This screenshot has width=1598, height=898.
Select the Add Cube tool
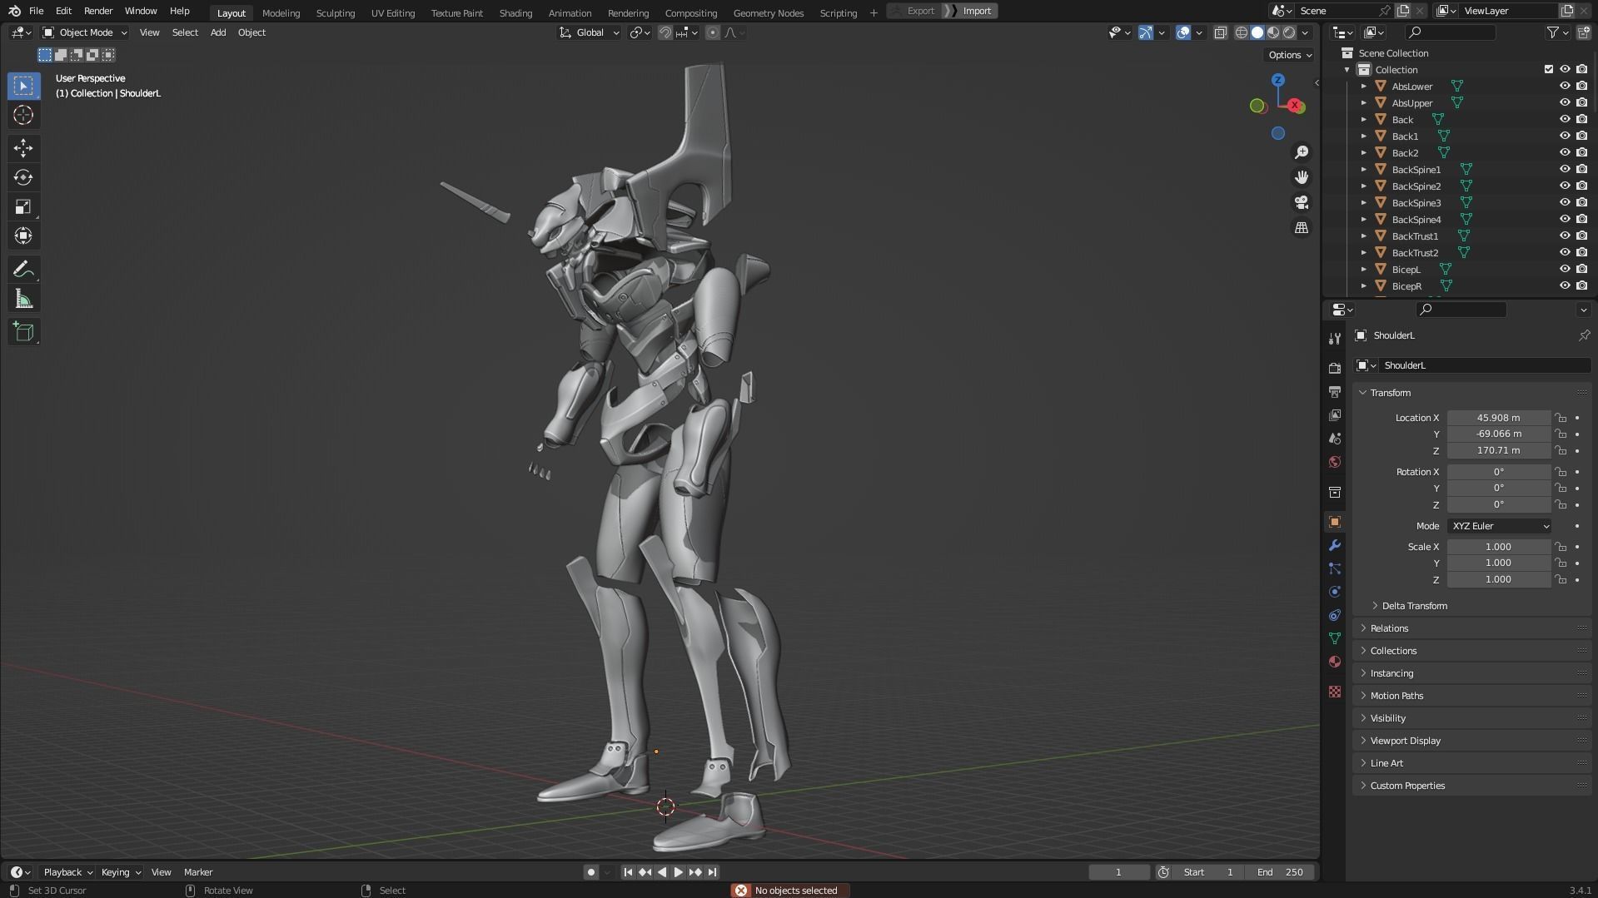point(23,332)
